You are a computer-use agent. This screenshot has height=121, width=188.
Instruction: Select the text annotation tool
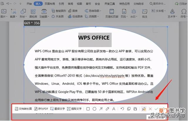tap(114, 109)
